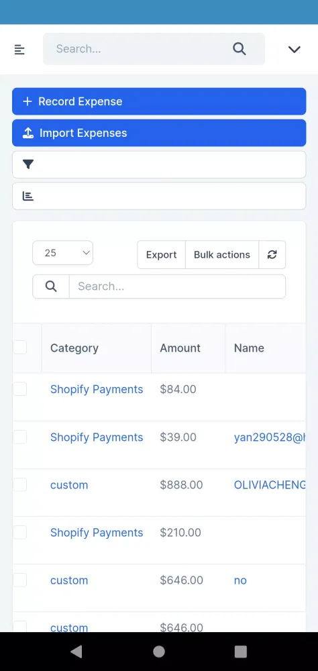Tap the Android home circle button
The height and width of the screenshot is (671, 318).
[x=159, y=652]
